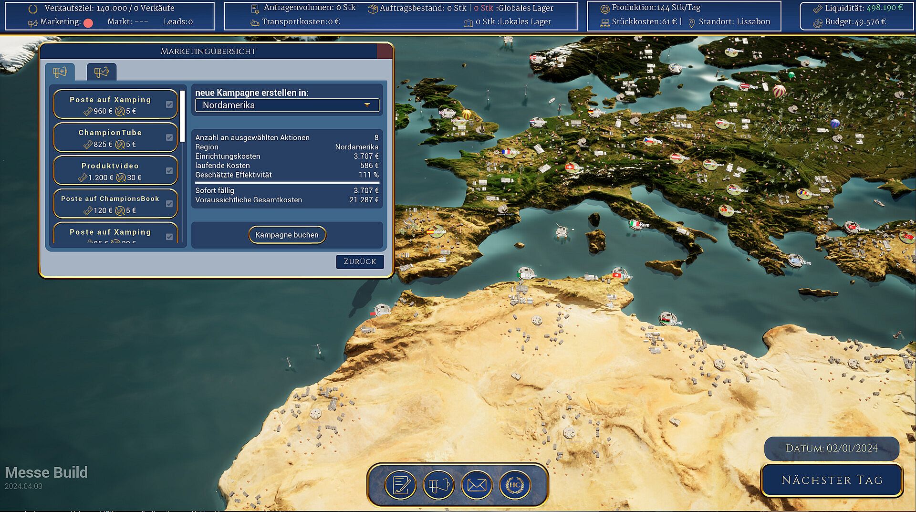Viewport: 916px width, 512px height.
Task: Switch to the new campaign tab
Action: [x=60, y=72]
